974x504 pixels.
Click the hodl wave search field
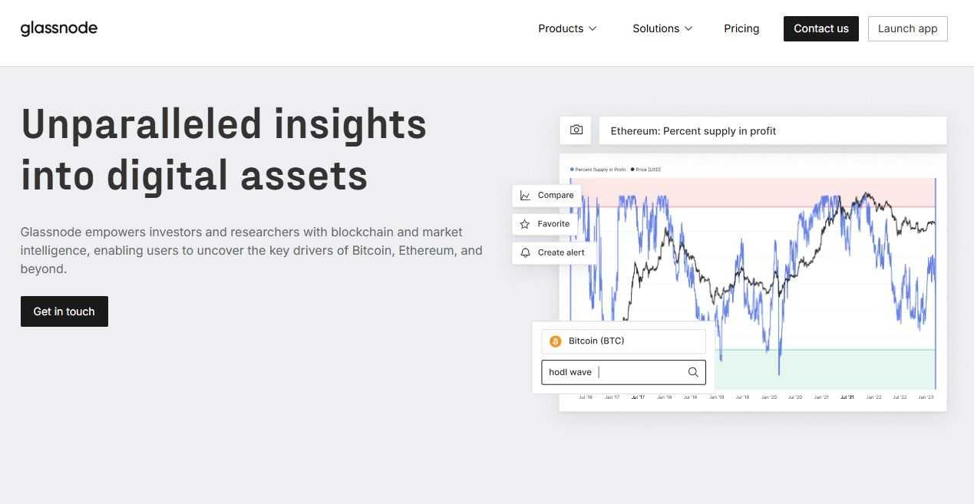tap(614, 372)
